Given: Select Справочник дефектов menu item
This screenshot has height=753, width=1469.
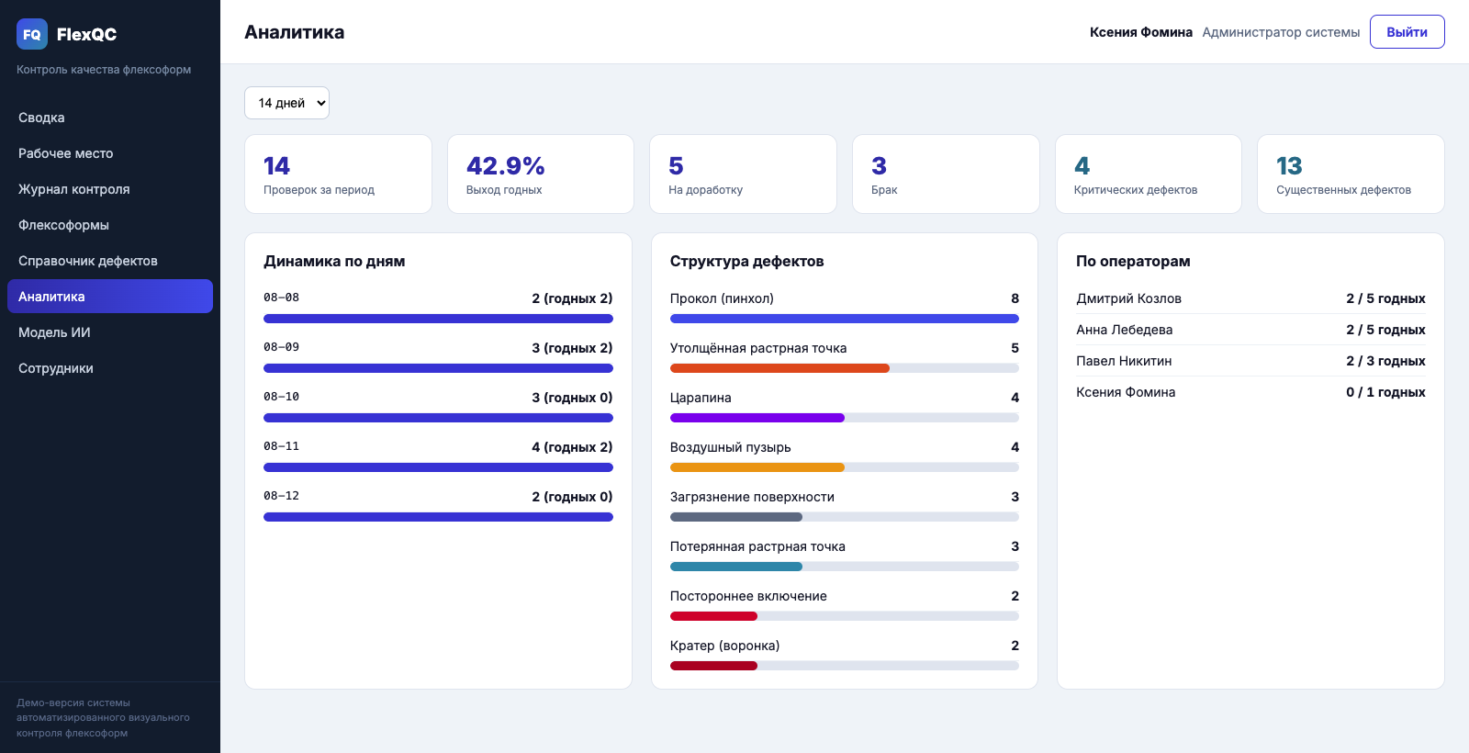Looking at the screenshot, I should 110,261.
